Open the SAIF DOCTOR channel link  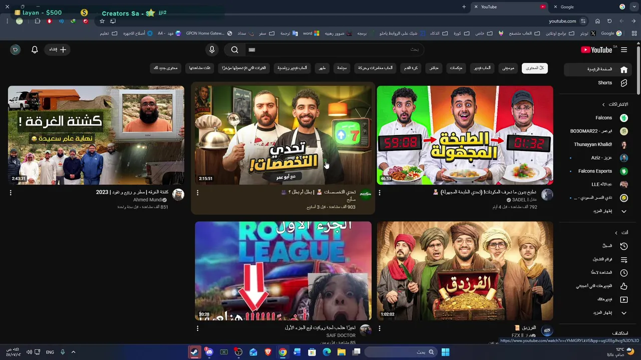pyautogui.click(x=341, y=335)
